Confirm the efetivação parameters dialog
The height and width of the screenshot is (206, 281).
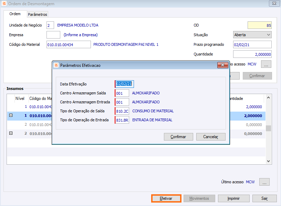pos(178,137)
